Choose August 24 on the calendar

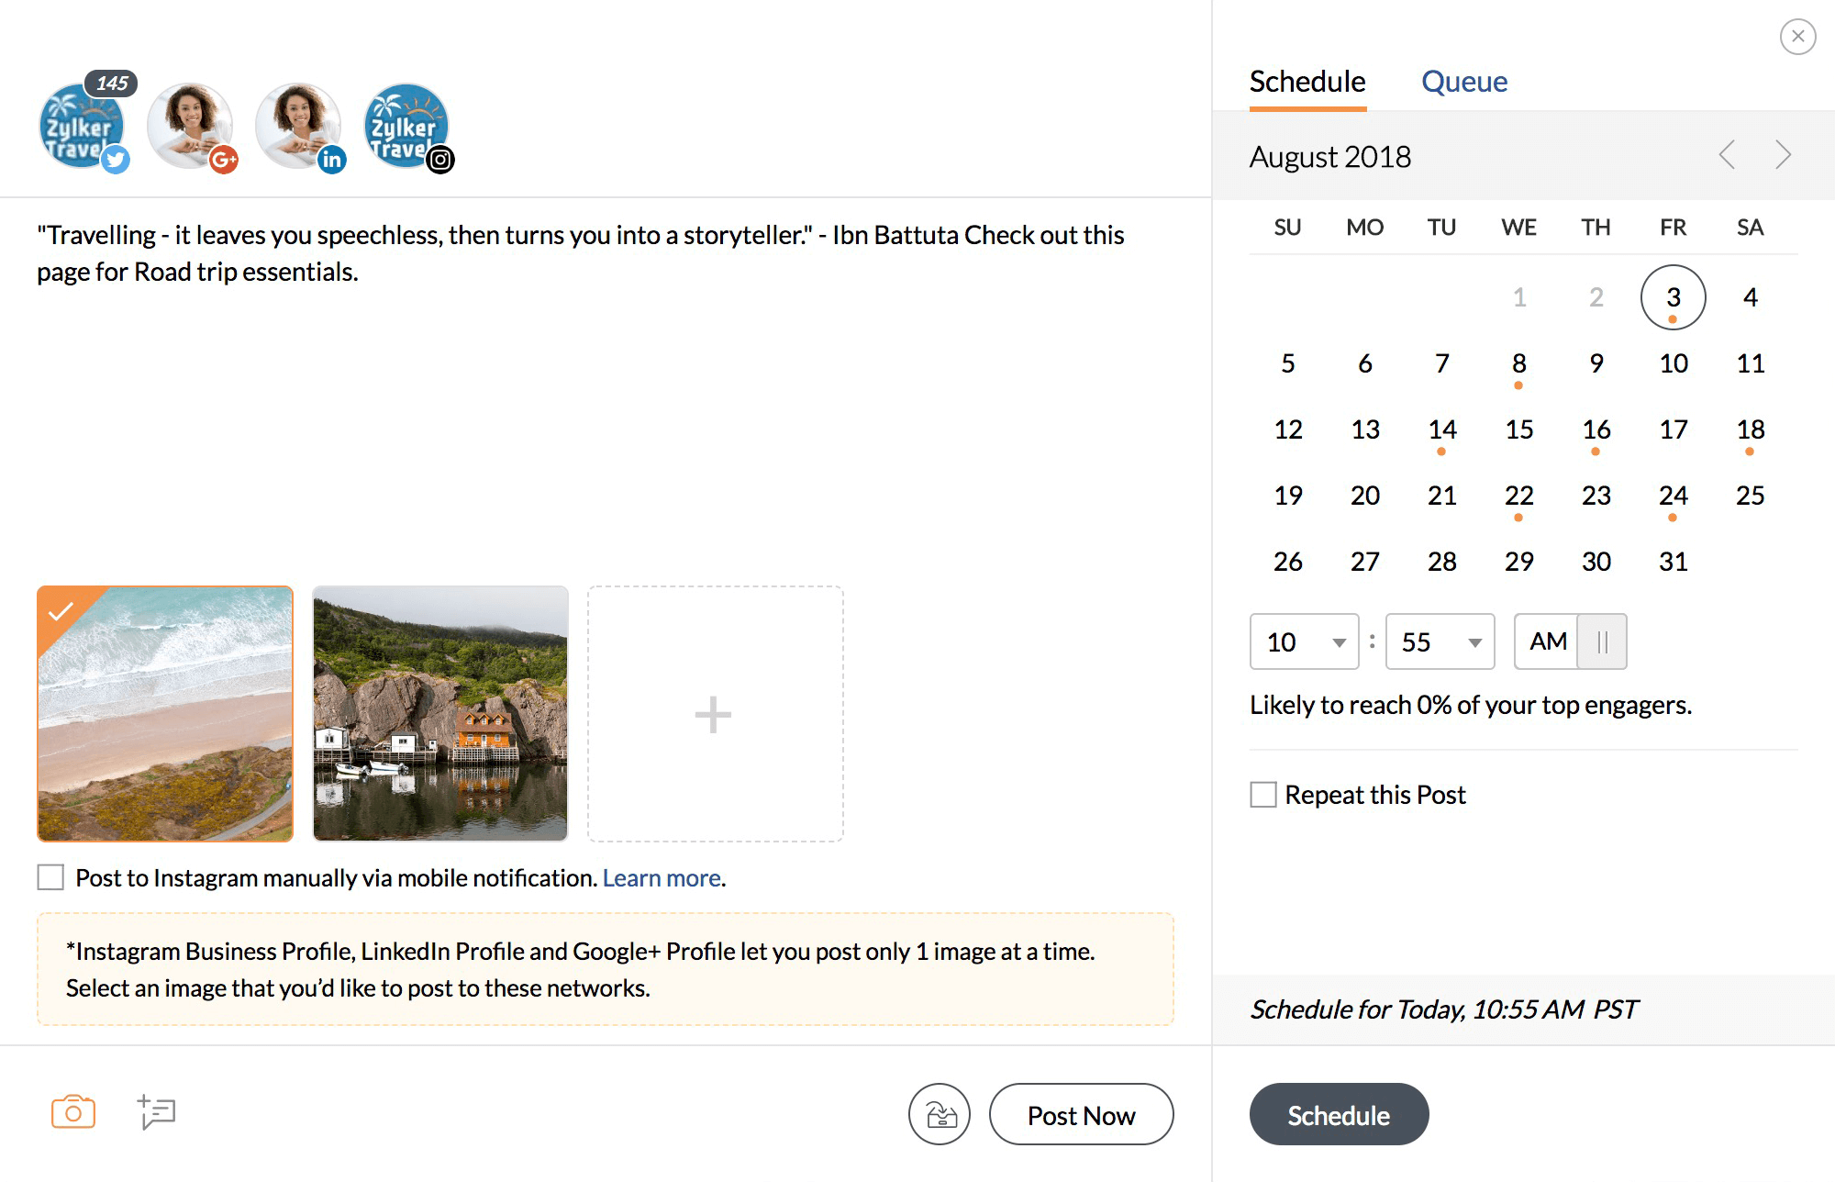pyautogui.click(x=1674, y=496)
